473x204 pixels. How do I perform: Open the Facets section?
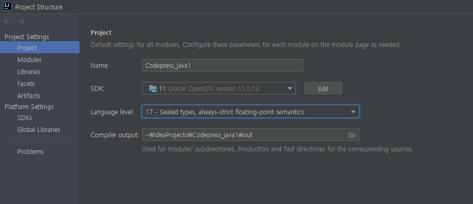[26, 84]
